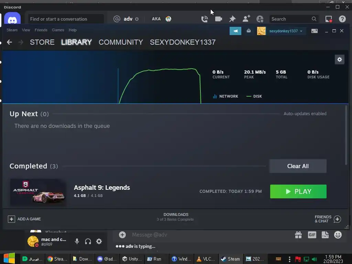Toggle the NETWORK graph legend
Screen dimensions: 352x264
coord(225,96)
